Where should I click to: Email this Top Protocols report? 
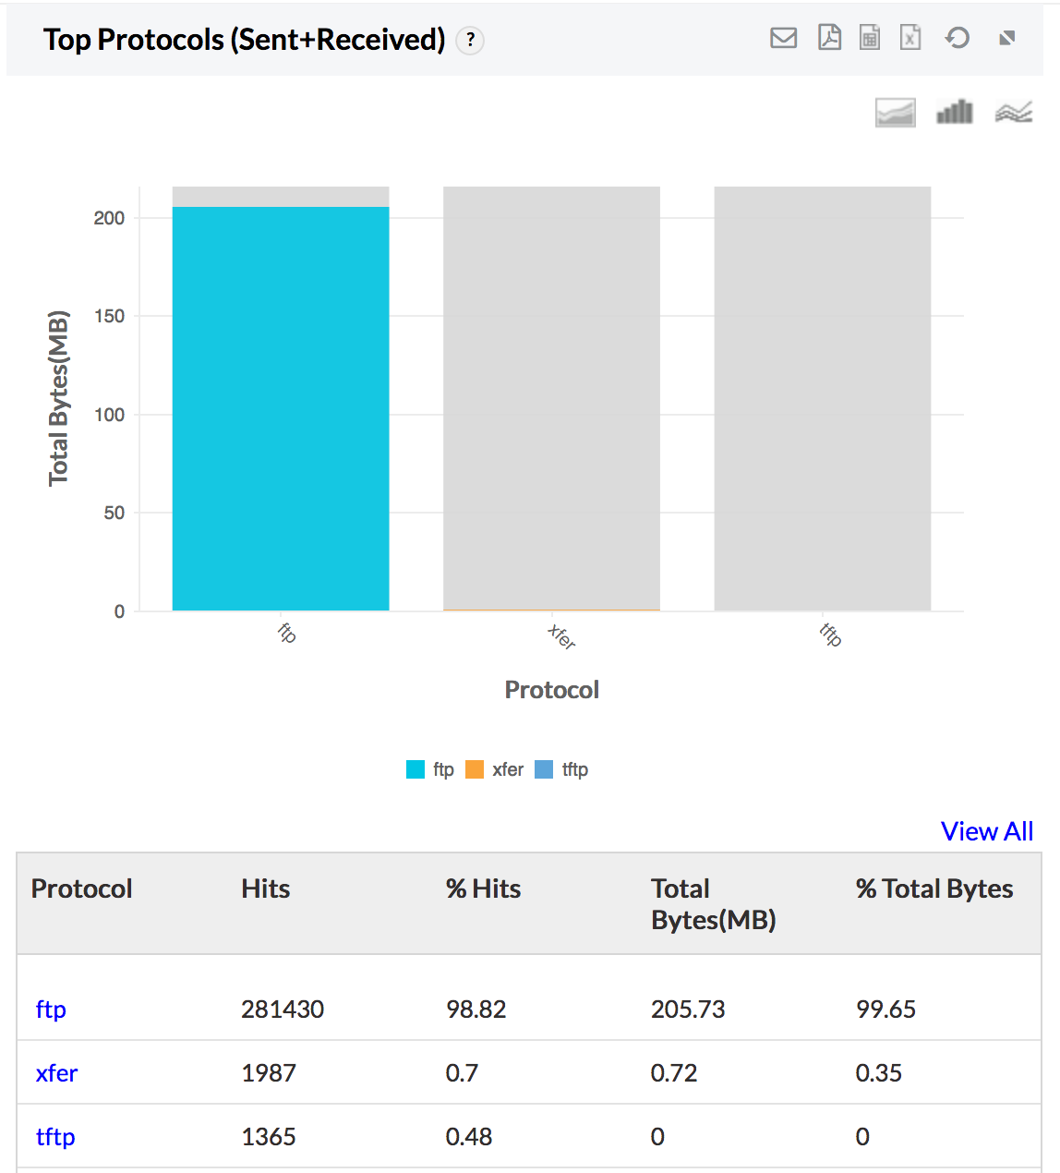783,38
